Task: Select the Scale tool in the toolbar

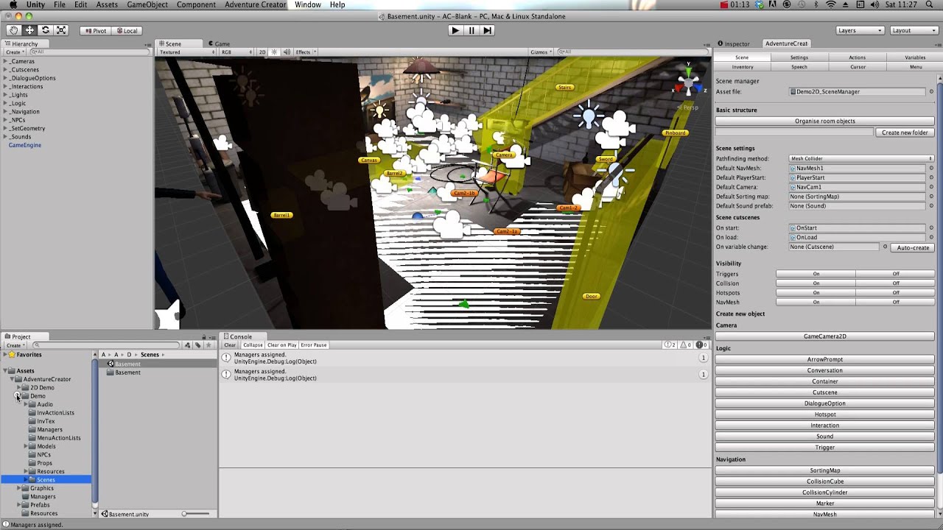Action: click(61, 30)
